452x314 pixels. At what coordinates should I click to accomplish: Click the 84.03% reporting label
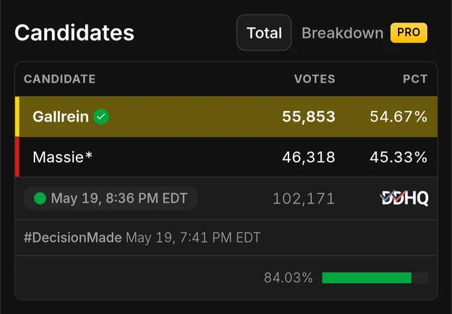pos(288,277)
